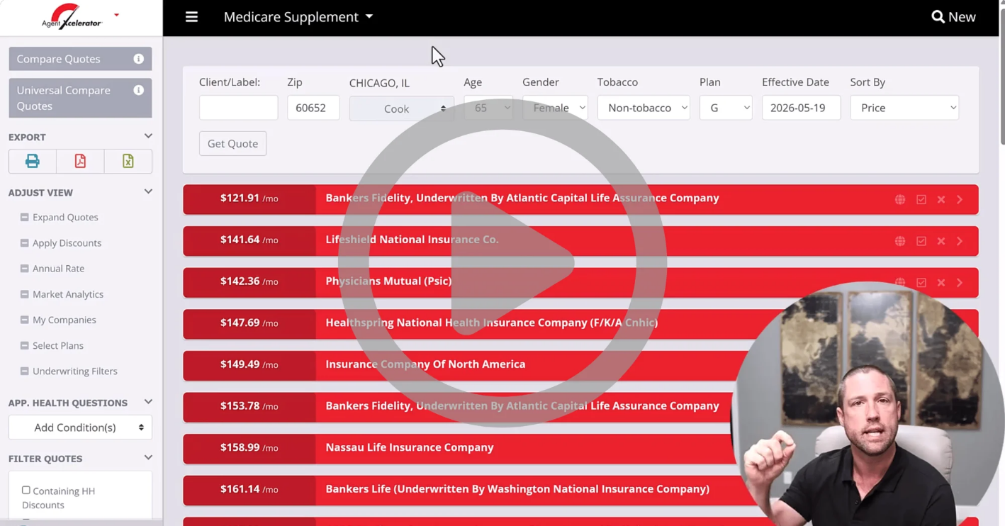Expand the Lifeshield National row chevron
The width and height of the screenshot is (1005, 526).
(x=960, y=241)
